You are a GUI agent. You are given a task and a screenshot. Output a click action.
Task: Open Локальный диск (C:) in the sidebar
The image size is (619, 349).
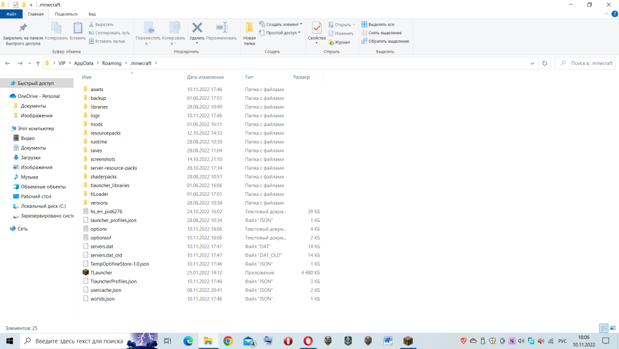click(x=43, y=206)
